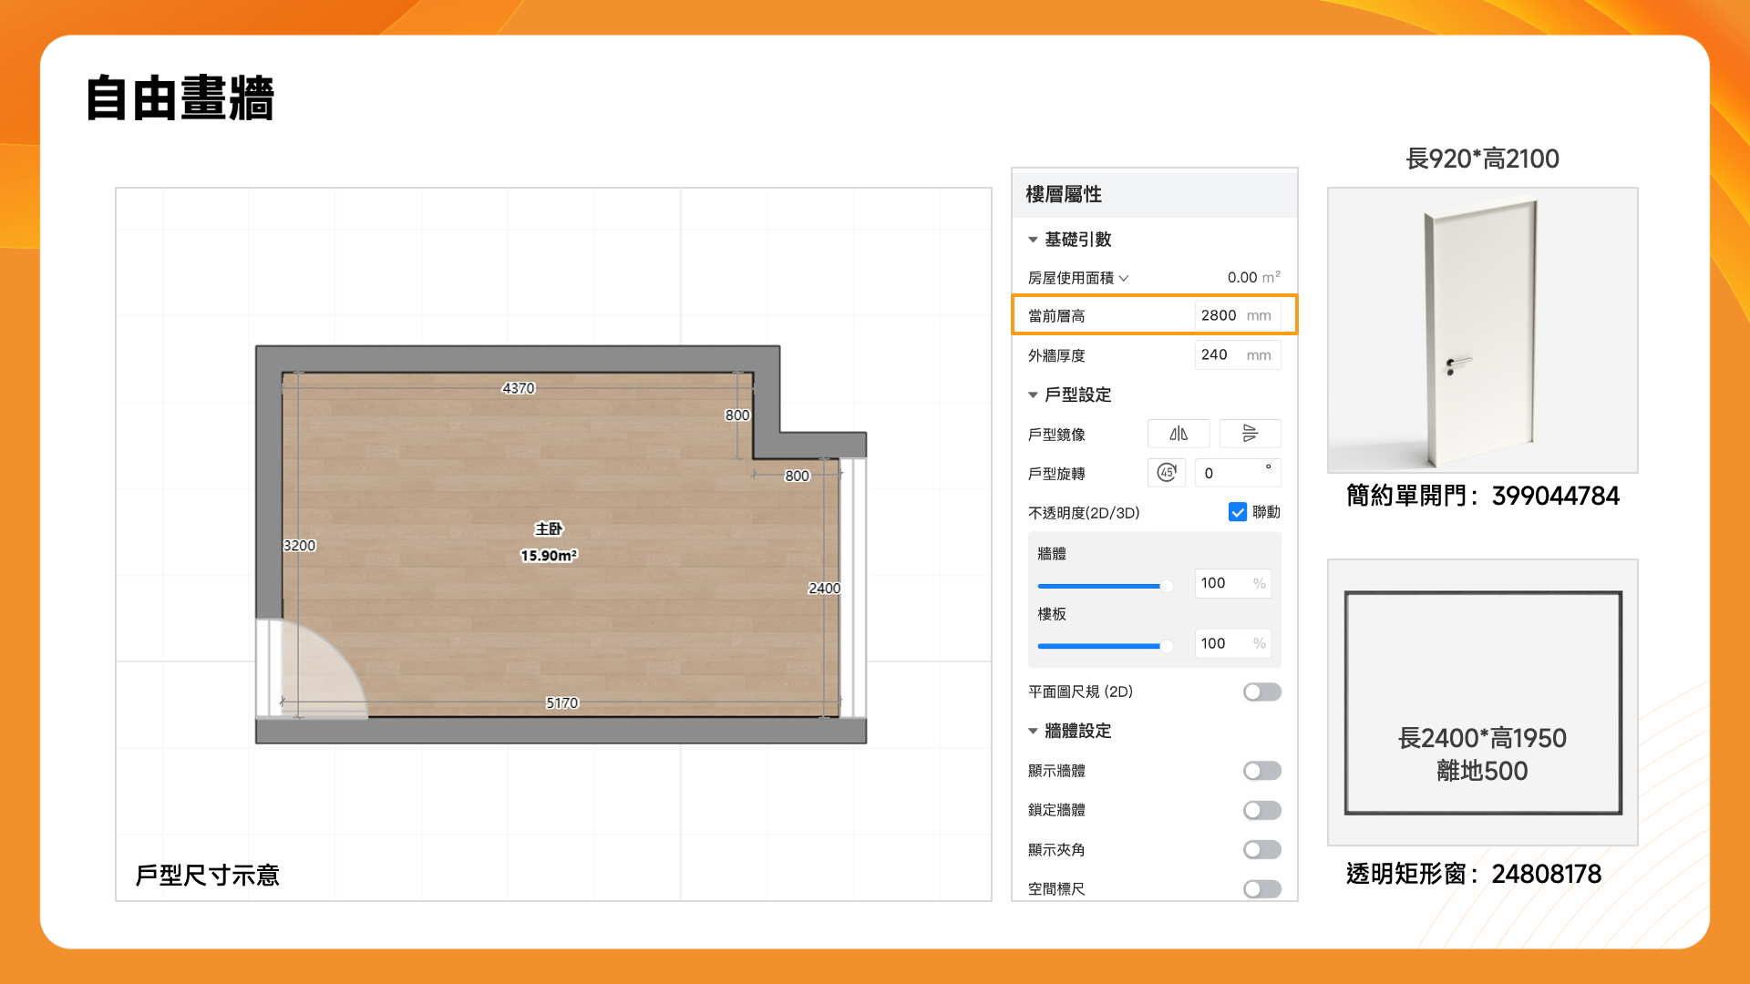
Task: Collapse the 牆體設定 section
Action: pos(1033,731)
